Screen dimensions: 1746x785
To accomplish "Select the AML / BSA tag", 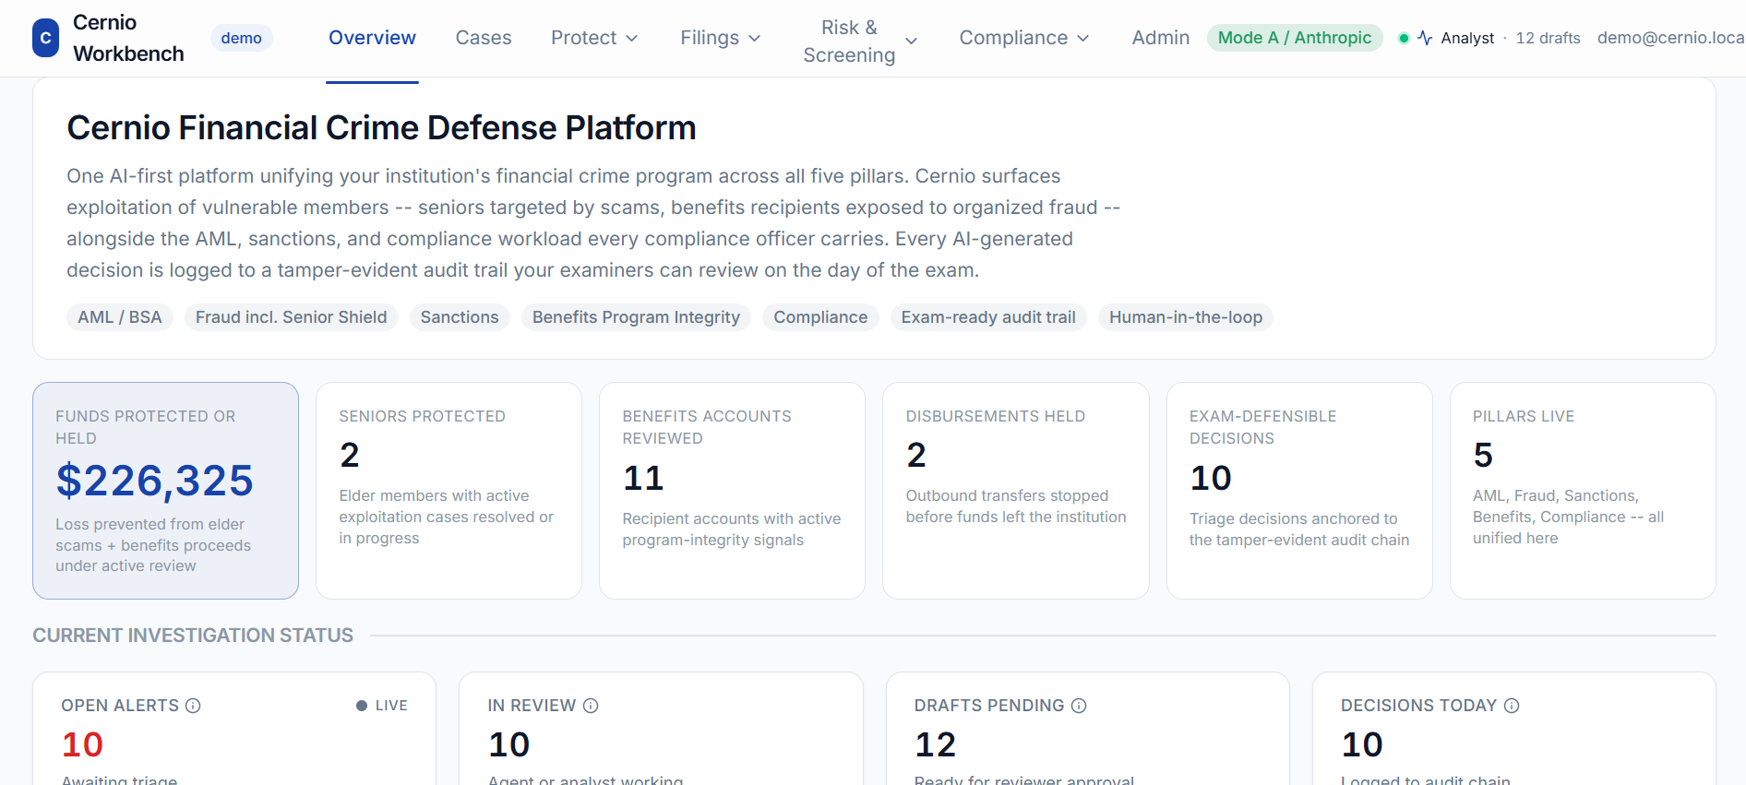I will click(x=120, y=317).
